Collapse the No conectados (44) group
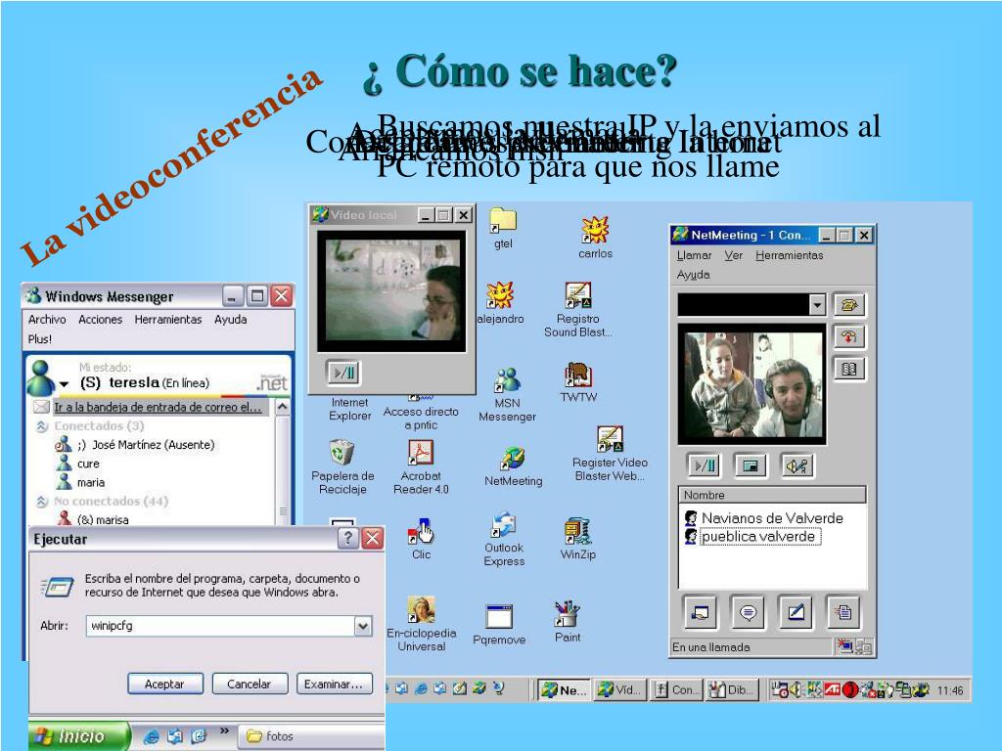Viewport: 1002px width, 751px height. (x=42, y=502)
